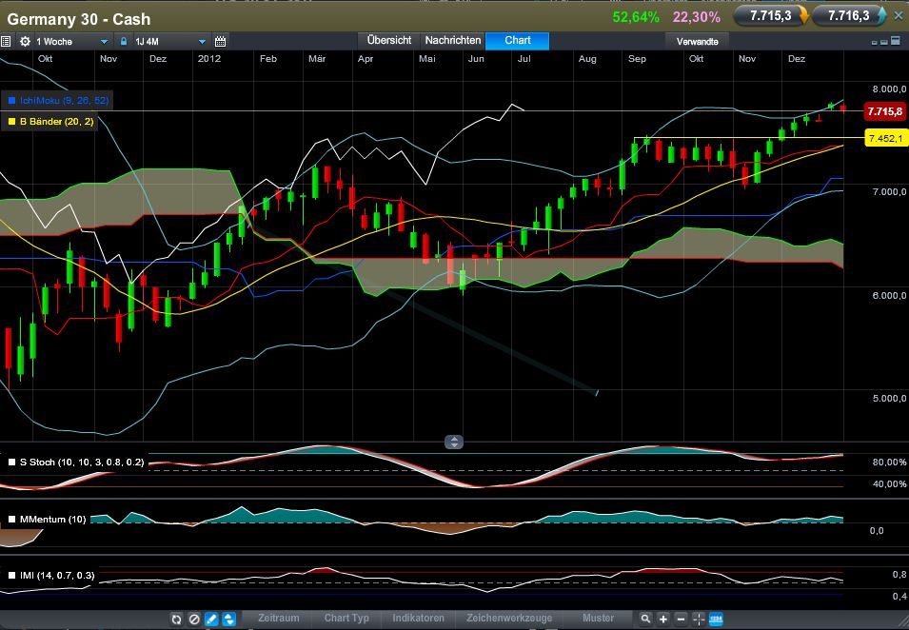The height and width of the screenshot is (630, 909).
Task: Click the list view icon in top toolbar
Action: (6, 42)
